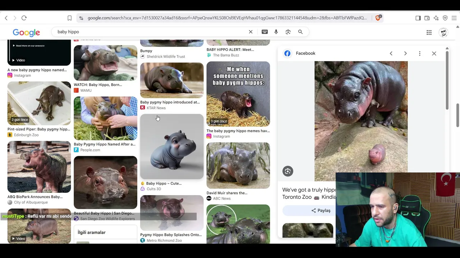Image resolution: width=460 pixels, height=258 pixels.
Task: Open the 'Baby pygmy hippo introduced at...' image
Action: [x=172, y=80]
